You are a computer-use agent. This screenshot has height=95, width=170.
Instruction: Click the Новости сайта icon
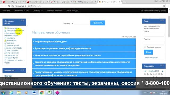(x=5, y=28)
